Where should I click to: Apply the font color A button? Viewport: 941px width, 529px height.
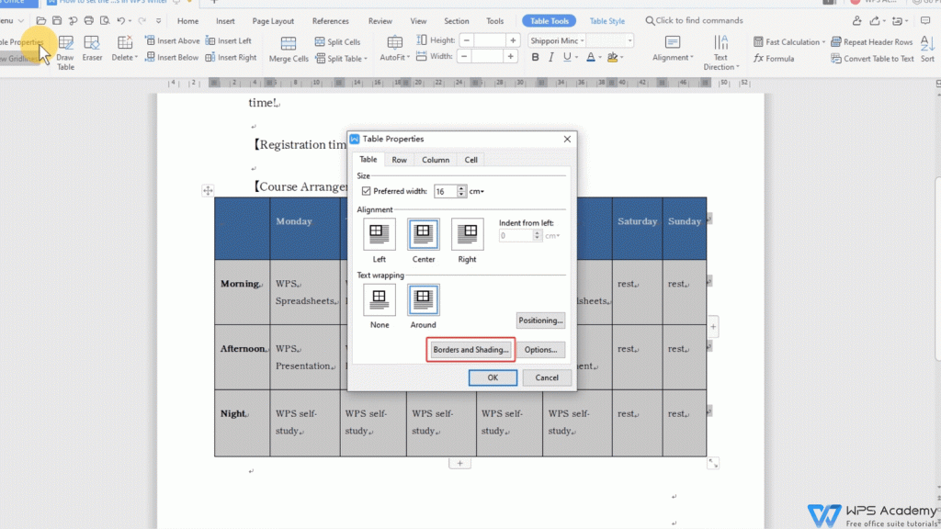point(591,58)
